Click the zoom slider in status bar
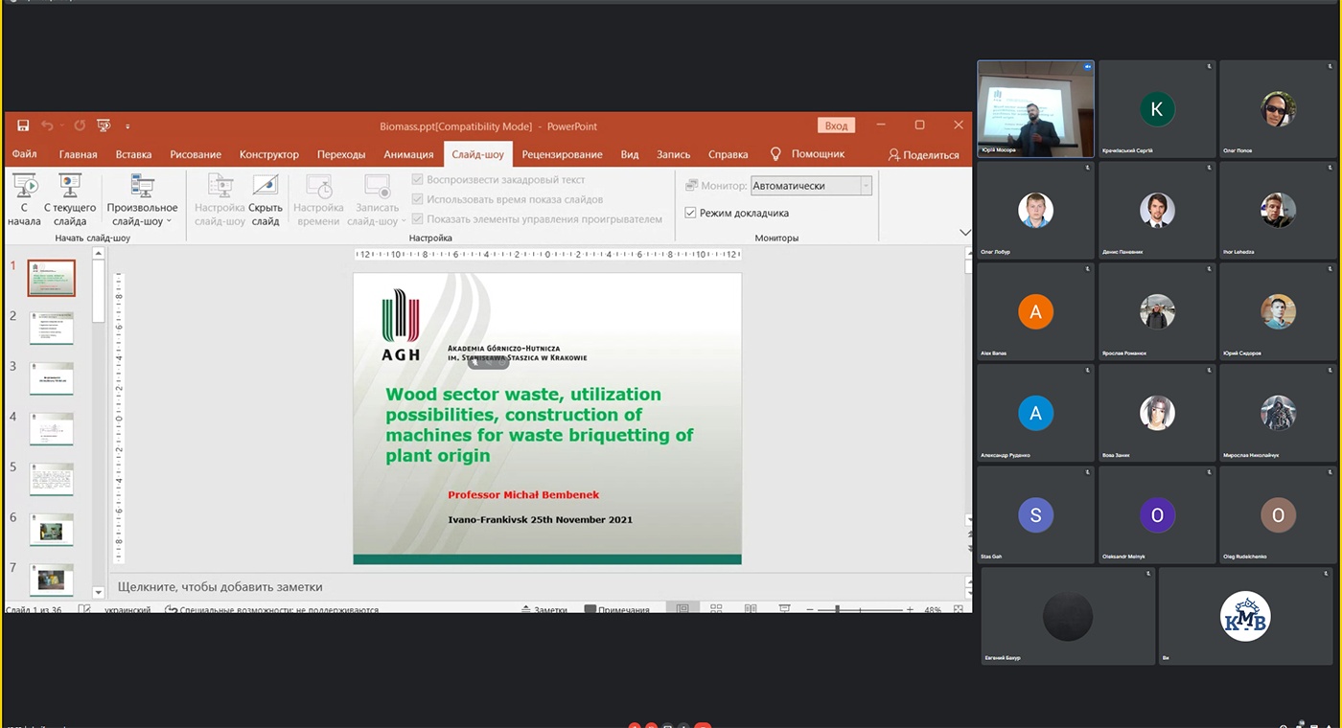 [838, 609]
